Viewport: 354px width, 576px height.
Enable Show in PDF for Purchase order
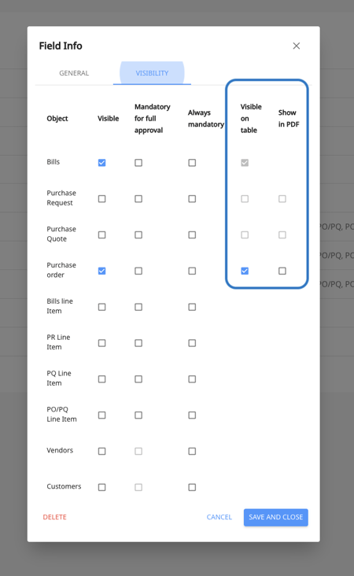[282, 271]
